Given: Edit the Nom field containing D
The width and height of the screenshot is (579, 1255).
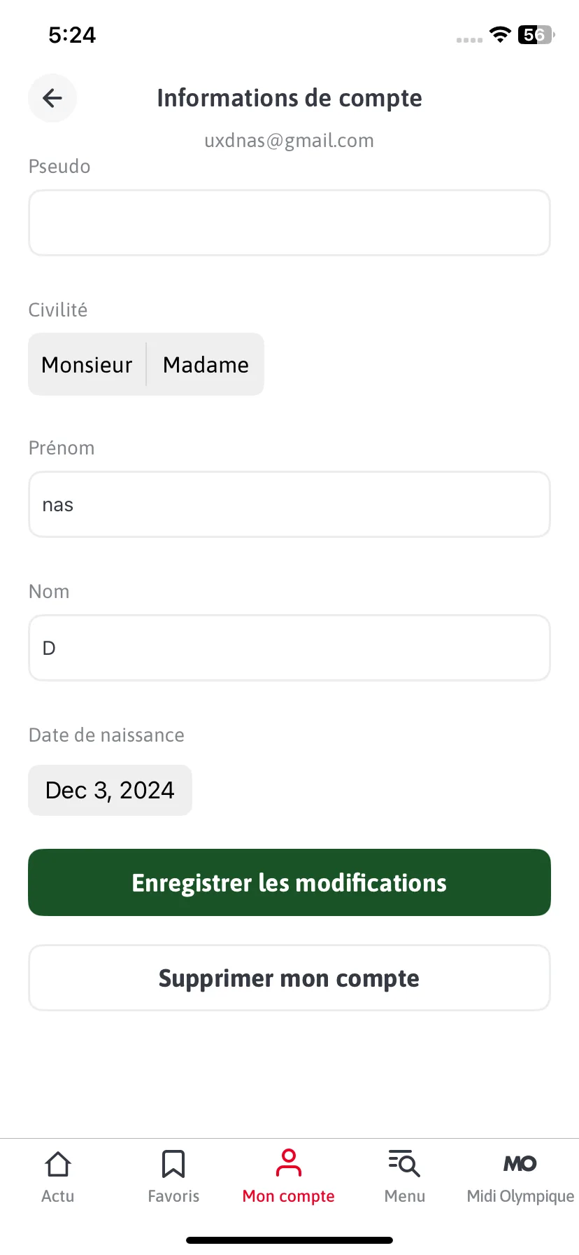Looking at the screenshot, I should pos(289,648).
